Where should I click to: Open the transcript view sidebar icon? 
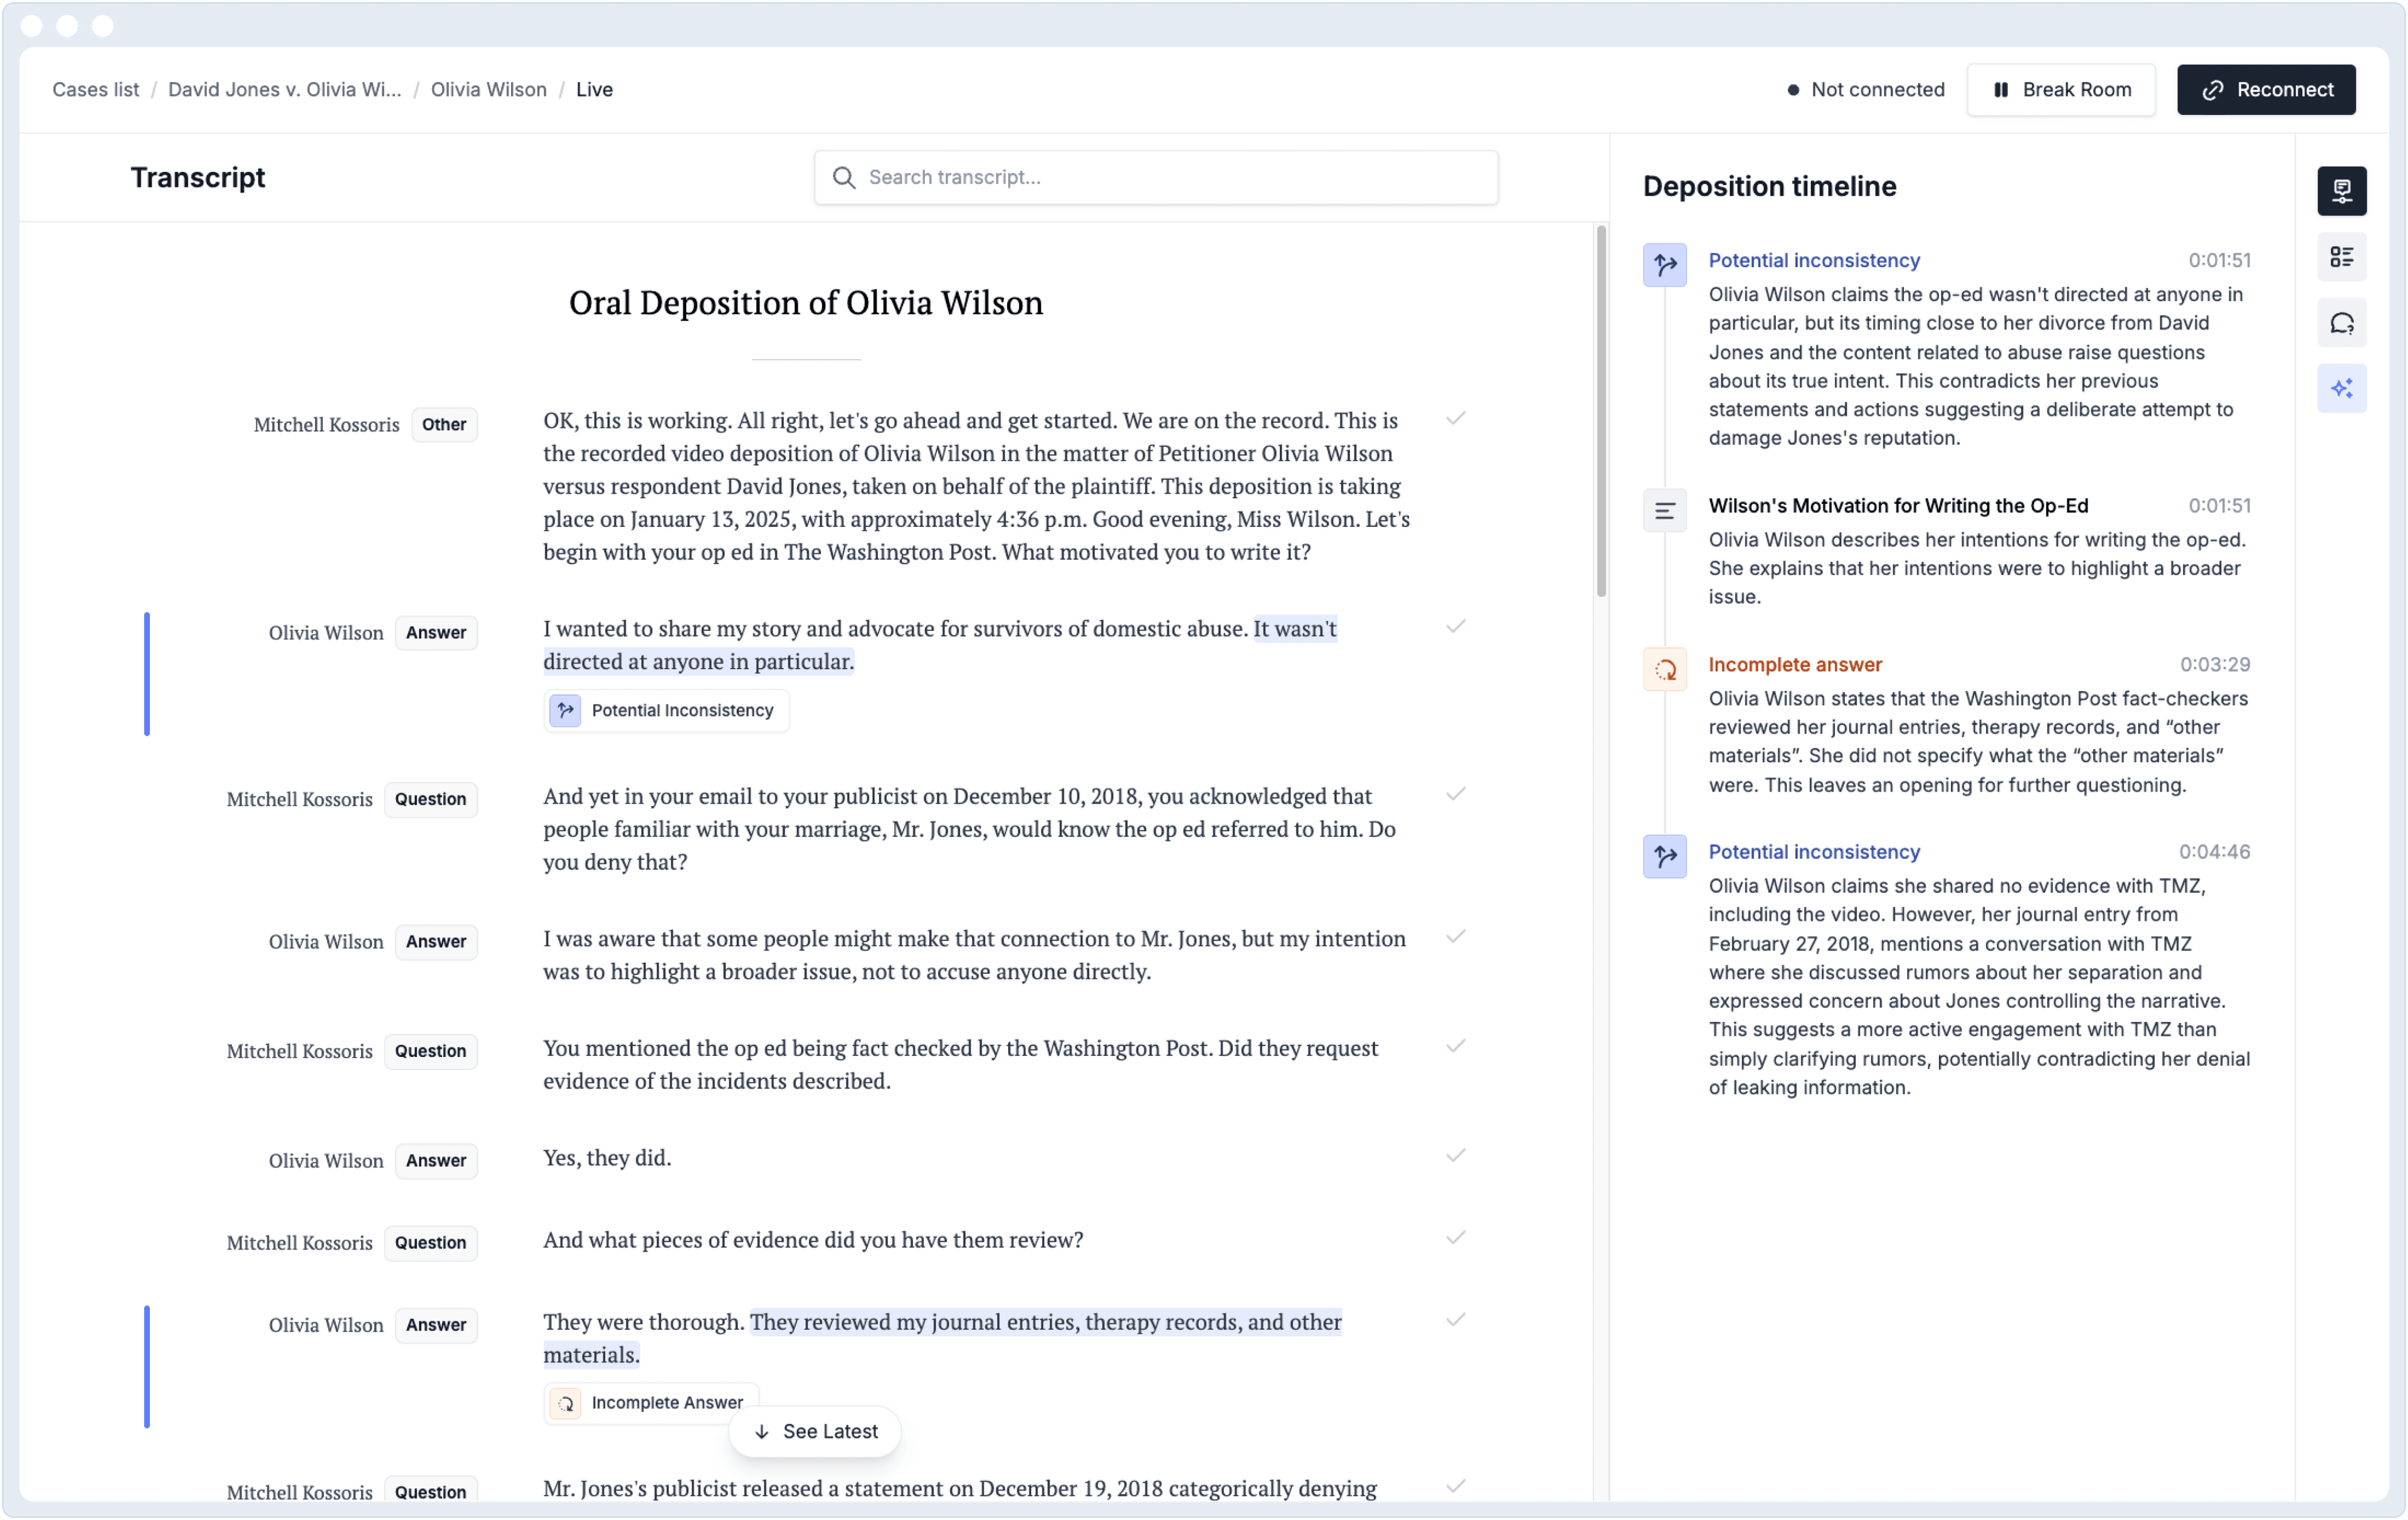tap(2341, 191)
